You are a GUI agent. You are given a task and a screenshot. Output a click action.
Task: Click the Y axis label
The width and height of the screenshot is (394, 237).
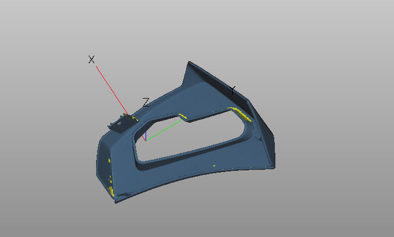pos(233,90)
